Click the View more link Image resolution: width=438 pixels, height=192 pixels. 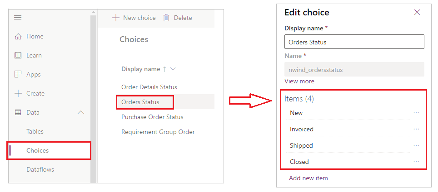299,82
